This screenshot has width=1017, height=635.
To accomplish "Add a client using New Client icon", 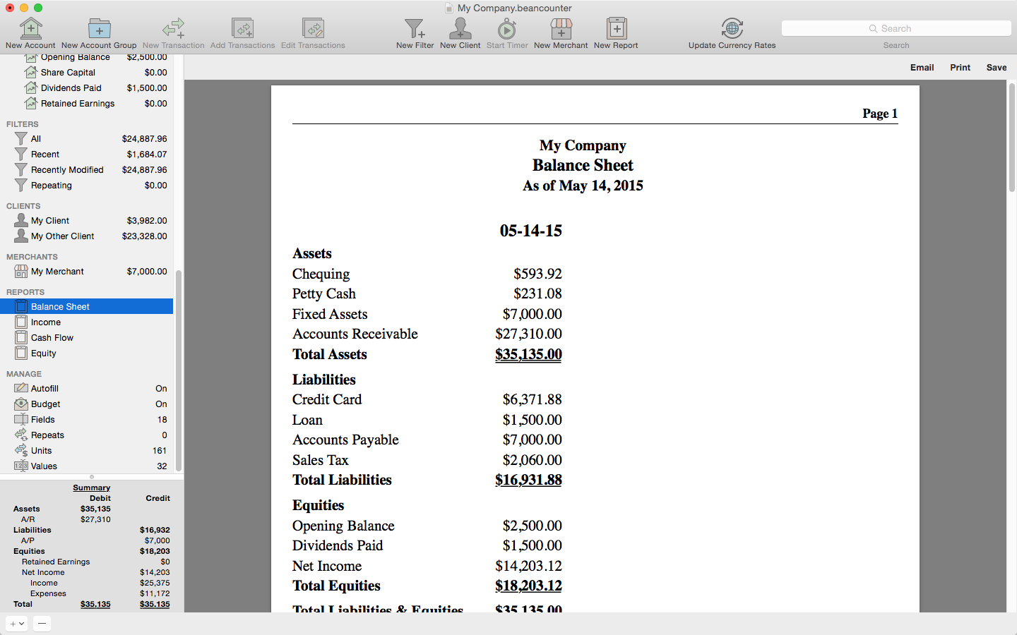I will coord(460,29).
